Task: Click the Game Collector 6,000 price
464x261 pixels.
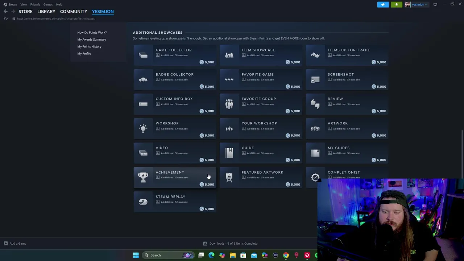Action: (x=207, y=62)
